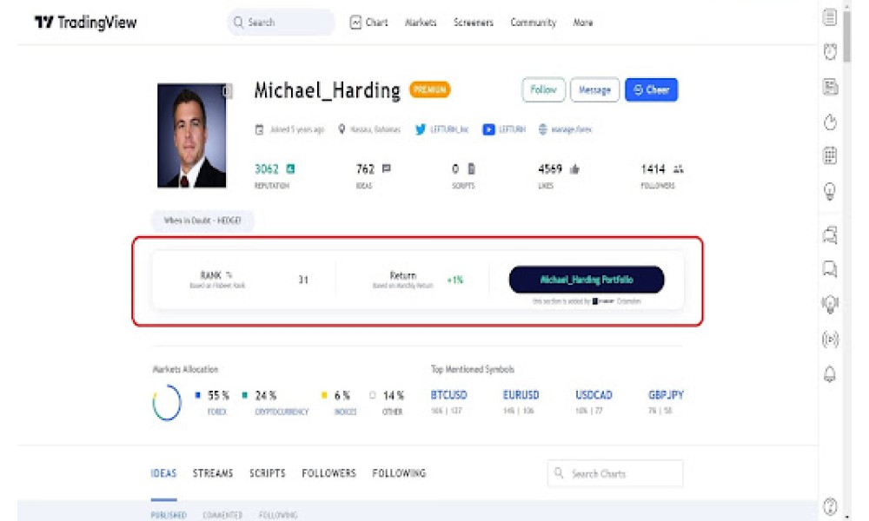Click the markets allocation donut chart

point(167,403)
